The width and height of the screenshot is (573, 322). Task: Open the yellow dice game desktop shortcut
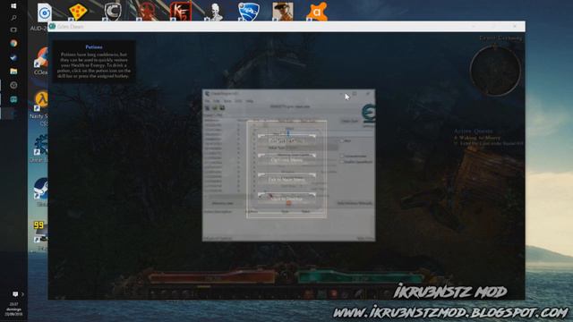[x=78, y=12]
